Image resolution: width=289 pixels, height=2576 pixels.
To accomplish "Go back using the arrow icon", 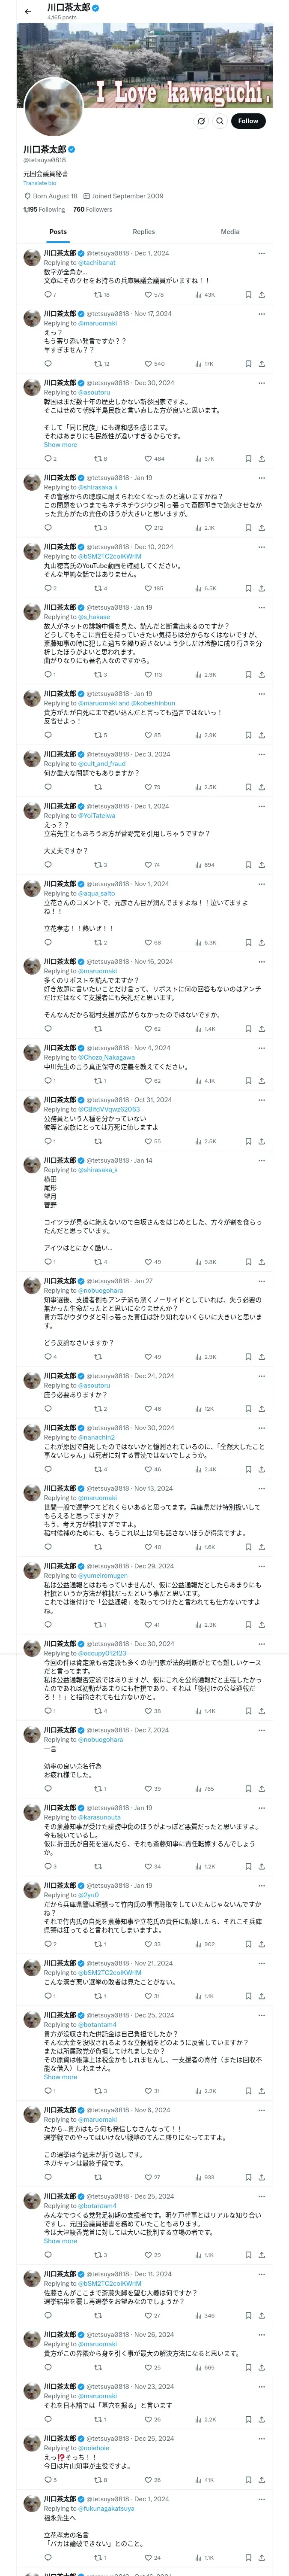I will point(28,11).
